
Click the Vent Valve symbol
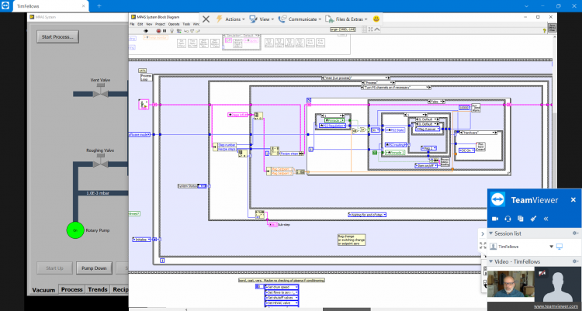click(x=100, y=92)
